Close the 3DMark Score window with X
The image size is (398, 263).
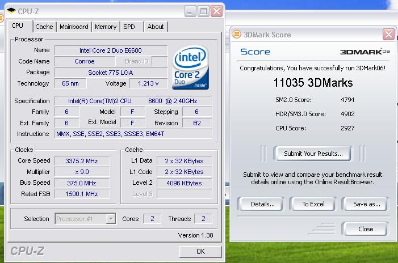[x=388, y=34]
